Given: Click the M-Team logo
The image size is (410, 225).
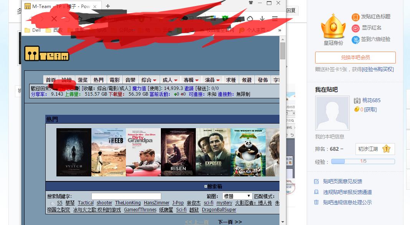Looking at the screenshot, I should click(x=46, y=54).
